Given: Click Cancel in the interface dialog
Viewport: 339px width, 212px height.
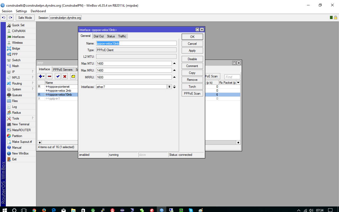Looking at the screenshot, I should [192, 44].
